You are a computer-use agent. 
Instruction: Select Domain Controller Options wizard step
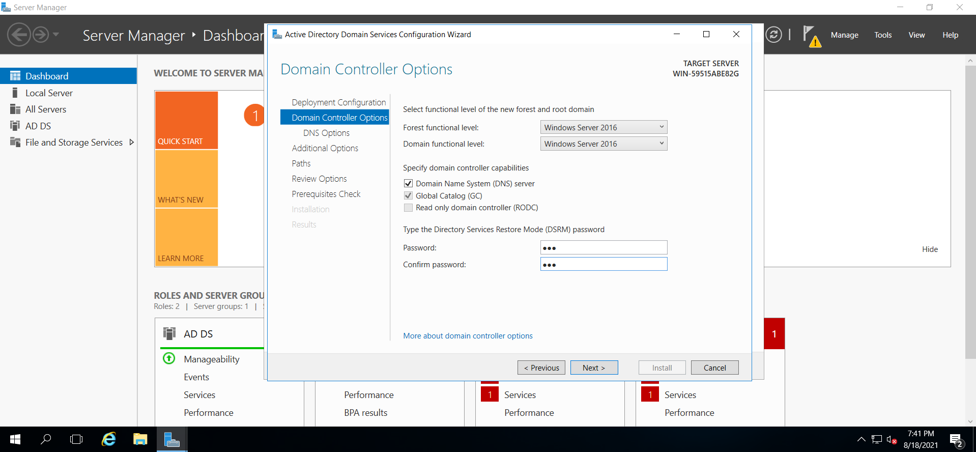coord(335,117)
